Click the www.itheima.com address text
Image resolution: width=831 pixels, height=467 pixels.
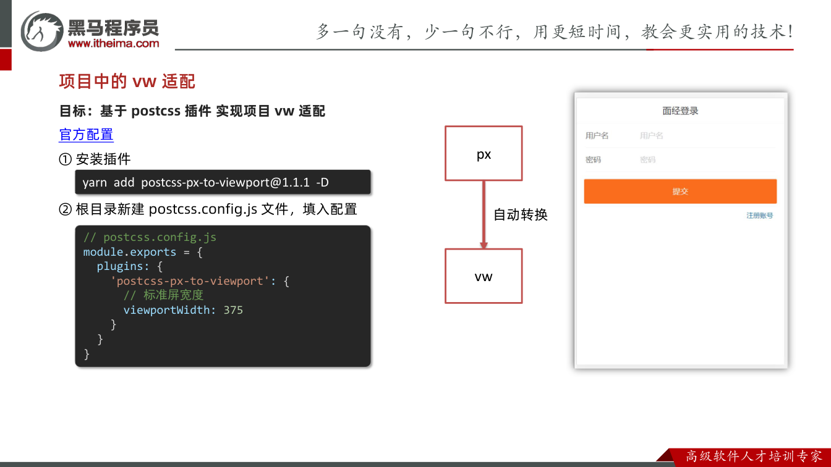[113, 43]
